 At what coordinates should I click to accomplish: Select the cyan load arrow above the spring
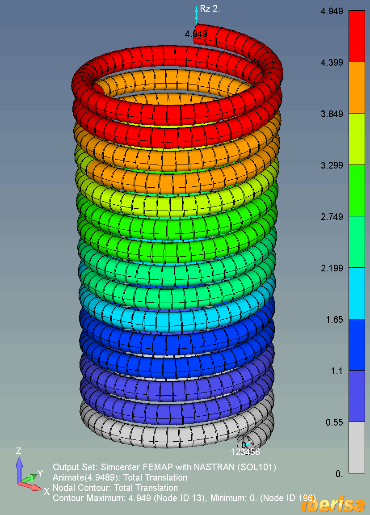point(196,15)
